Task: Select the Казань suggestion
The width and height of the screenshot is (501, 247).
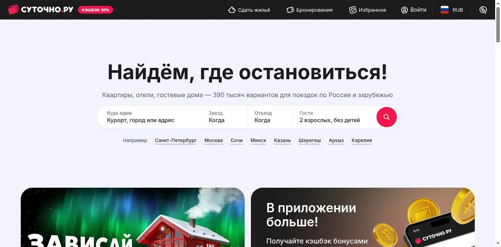Action: (283, 140)
